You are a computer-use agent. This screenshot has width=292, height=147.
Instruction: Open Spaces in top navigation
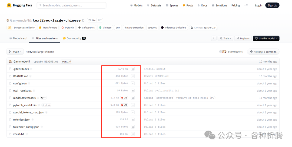[172, 5]
